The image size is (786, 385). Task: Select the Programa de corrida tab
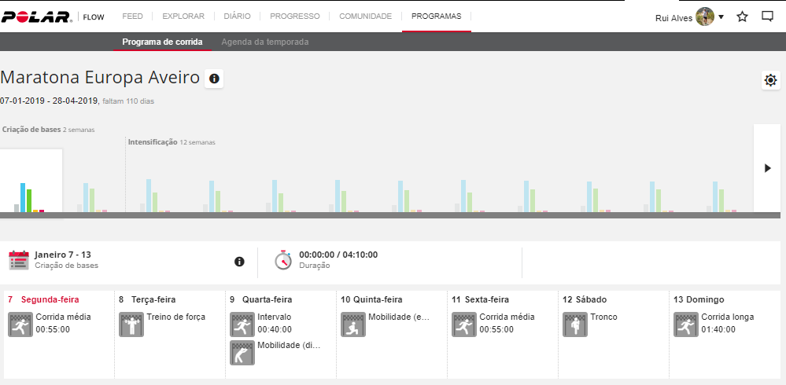pyautogui.click(x=162, y=42)
